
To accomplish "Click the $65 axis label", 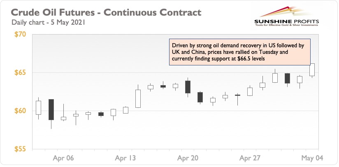I will [x=20, y=72].
